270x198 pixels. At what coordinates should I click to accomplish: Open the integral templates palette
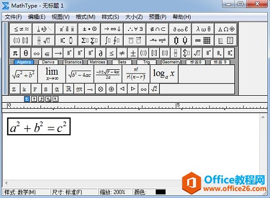(x=112, y=40)
